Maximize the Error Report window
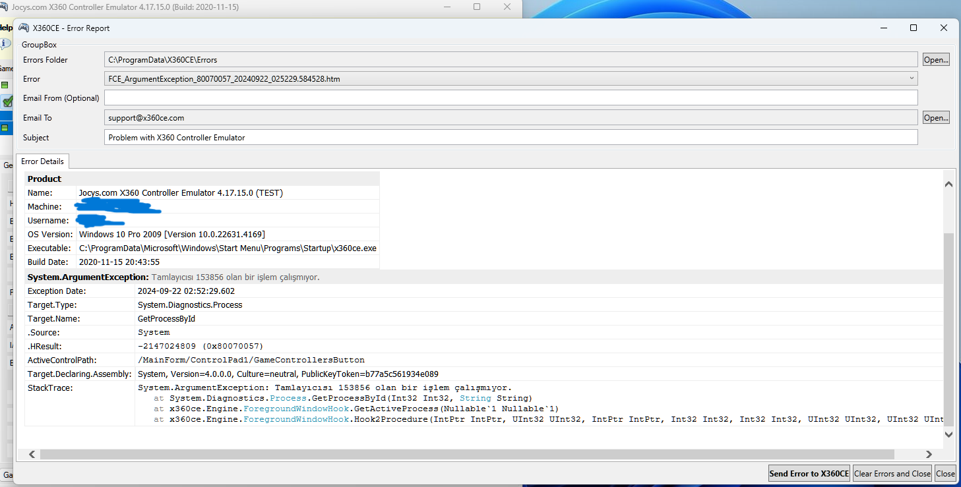This screenshot has width=961, height=487. point(914,28)
